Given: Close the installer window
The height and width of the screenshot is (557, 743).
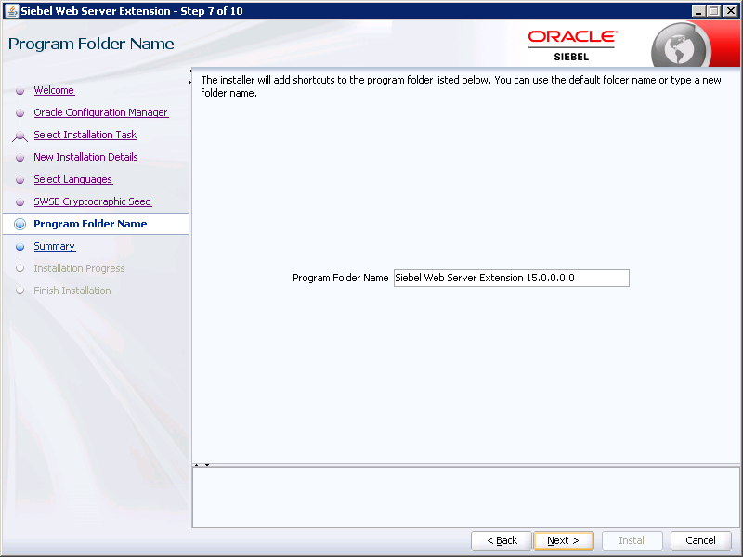Looking at the screenshot, I should click(x=730, y=11).
